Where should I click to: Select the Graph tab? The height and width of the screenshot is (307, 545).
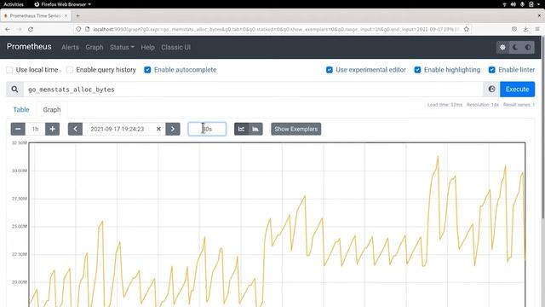click(x=52, y=110)
